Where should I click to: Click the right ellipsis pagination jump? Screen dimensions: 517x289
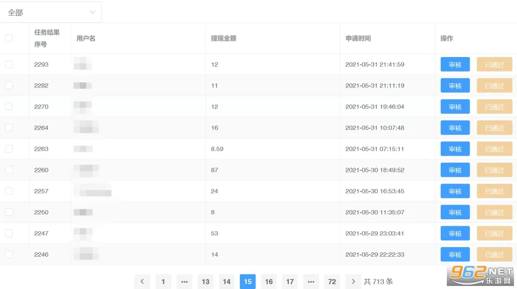pyautogui.click(x=311, y=281)
